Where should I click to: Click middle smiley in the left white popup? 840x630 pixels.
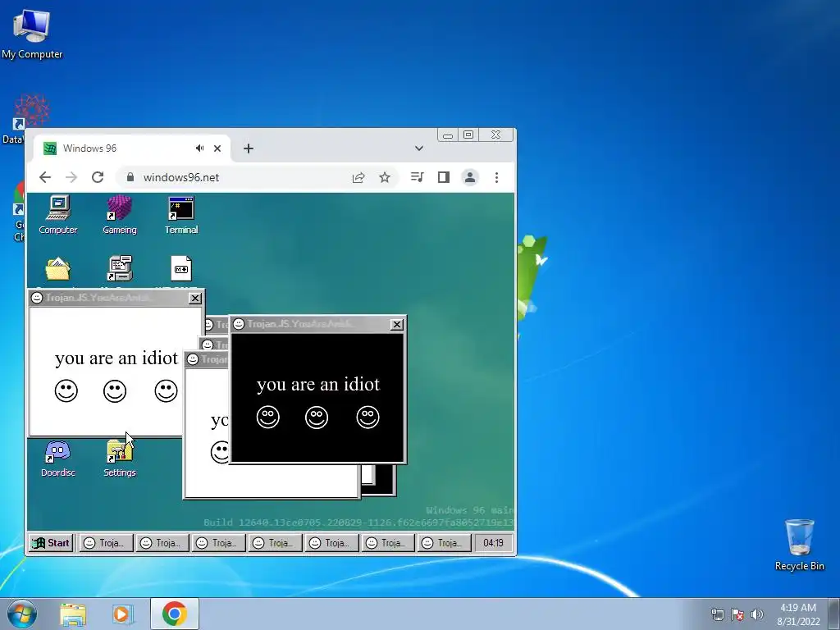(115, 391)
